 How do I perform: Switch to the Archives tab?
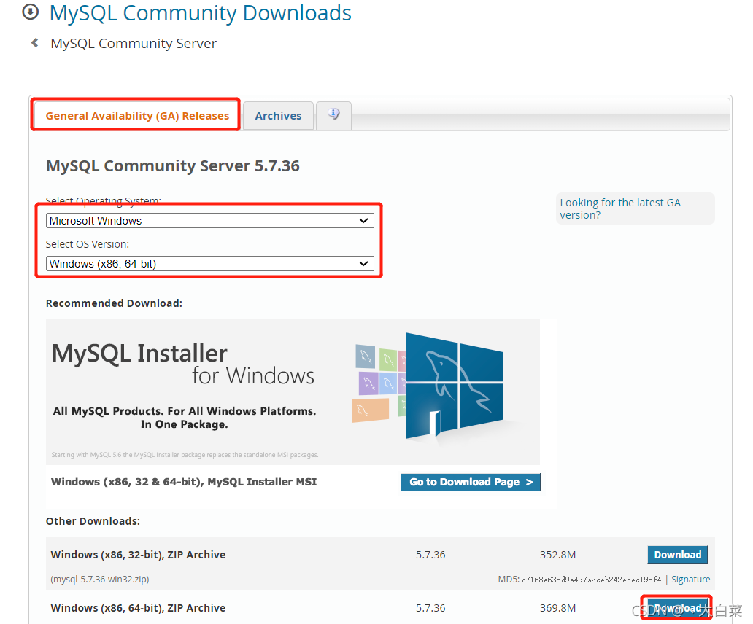pyautogui.click(x=278, y=116)
